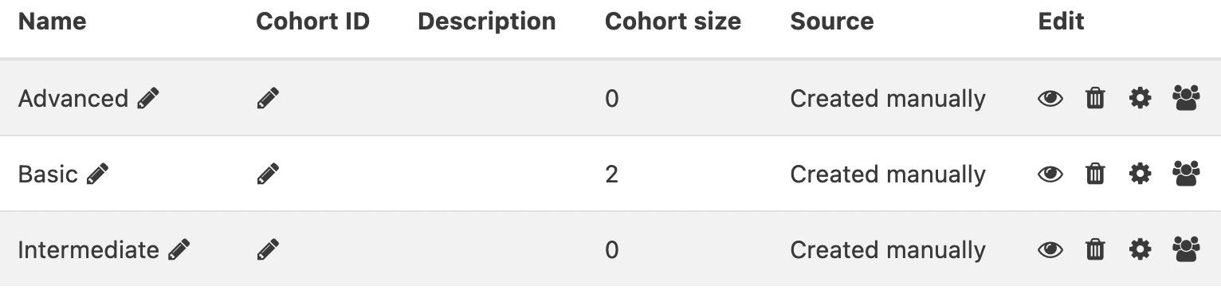This screenshot has width=1221, height=290.
Task: Edit Cohort ID pencil for Intermediate
Action: pyautogui.click(x=269, y=250)
